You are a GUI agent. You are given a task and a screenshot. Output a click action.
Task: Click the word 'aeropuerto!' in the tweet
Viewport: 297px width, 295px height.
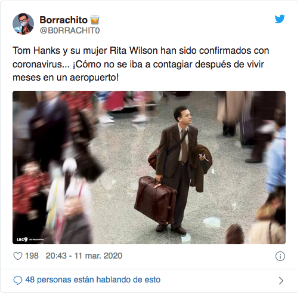tap(94, 78)
